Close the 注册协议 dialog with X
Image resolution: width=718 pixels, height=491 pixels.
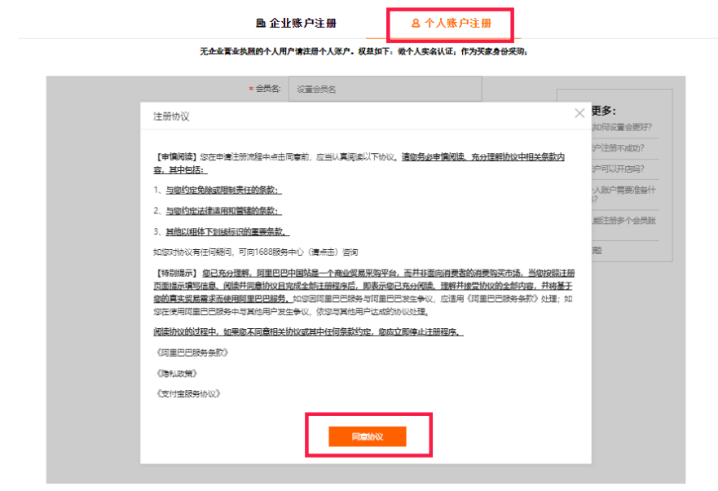pos(579,114)
